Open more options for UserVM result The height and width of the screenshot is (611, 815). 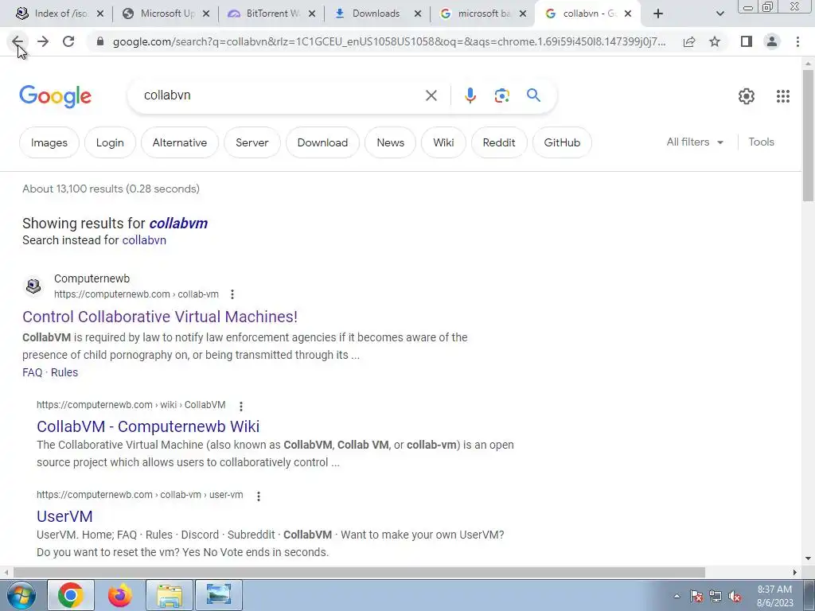[x=259, y=496]
